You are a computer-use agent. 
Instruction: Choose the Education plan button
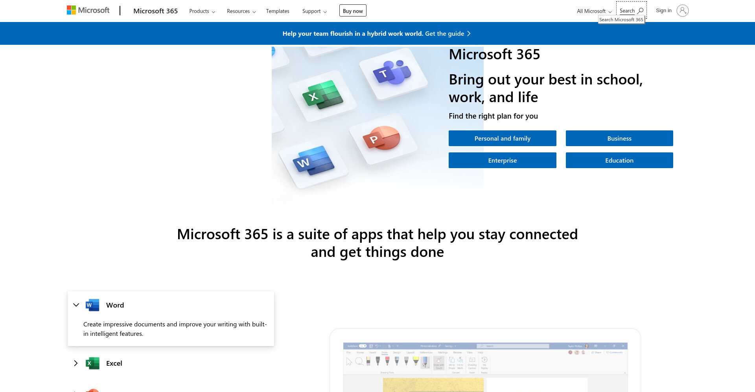pyautogui.click(x=619, y=160)
